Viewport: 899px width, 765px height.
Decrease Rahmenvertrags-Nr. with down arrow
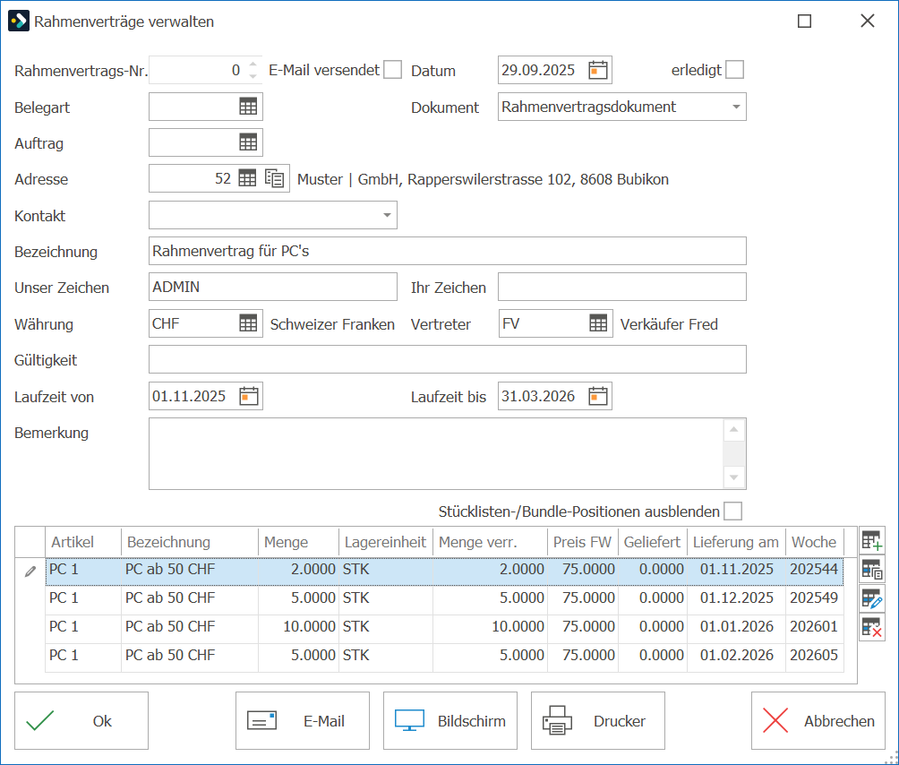coord(253,76)
